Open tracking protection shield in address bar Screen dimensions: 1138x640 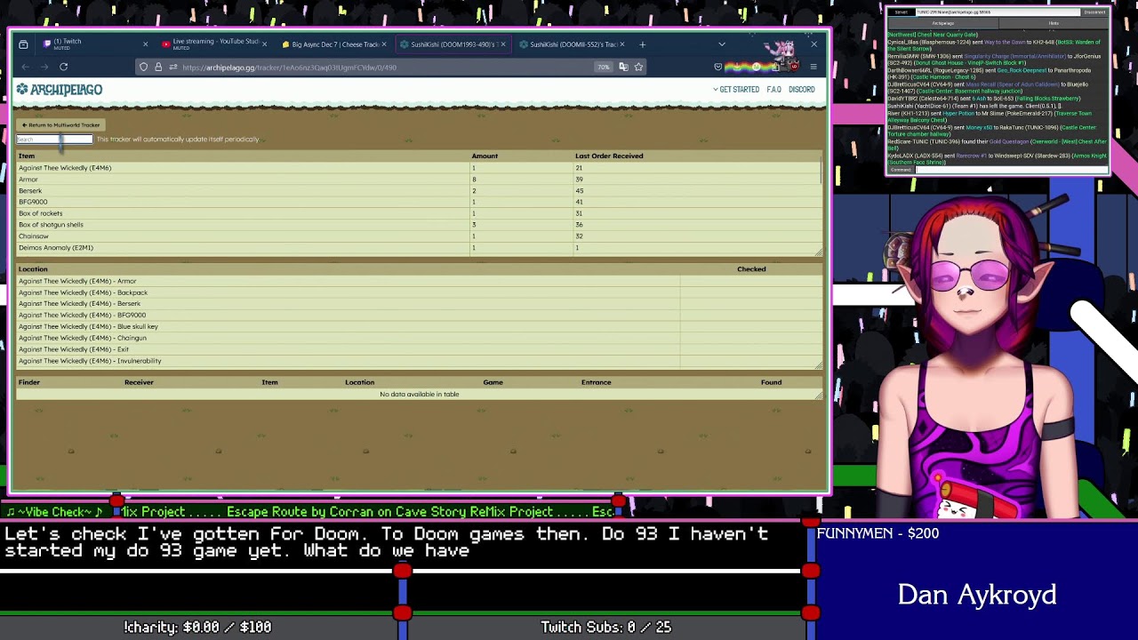click(143, 67)
